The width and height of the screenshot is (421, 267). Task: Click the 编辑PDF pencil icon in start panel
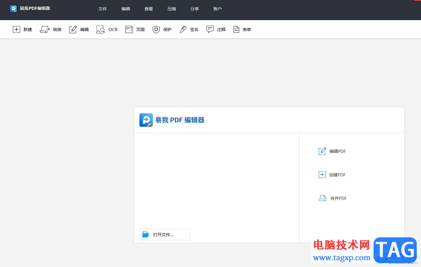322,151
